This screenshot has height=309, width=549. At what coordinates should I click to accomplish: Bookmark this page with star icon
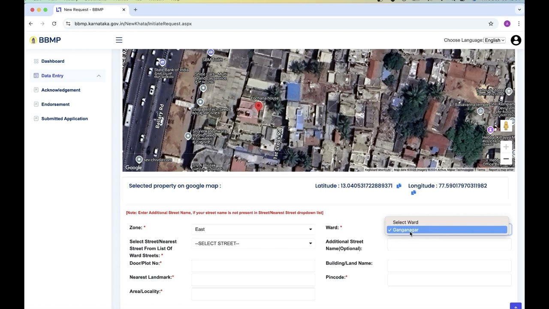tap(491, 24)
